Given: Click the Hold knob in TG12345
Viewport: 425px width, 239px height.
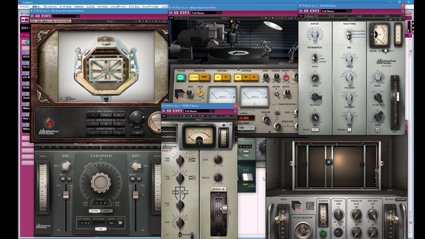Looking at the screenshot, I should 315,78.
